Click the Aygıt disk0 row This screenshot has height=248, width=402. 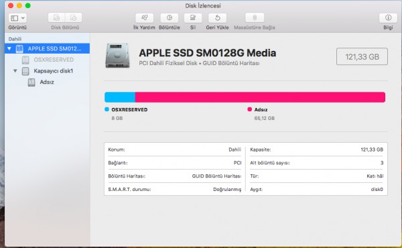coord(317,190)
